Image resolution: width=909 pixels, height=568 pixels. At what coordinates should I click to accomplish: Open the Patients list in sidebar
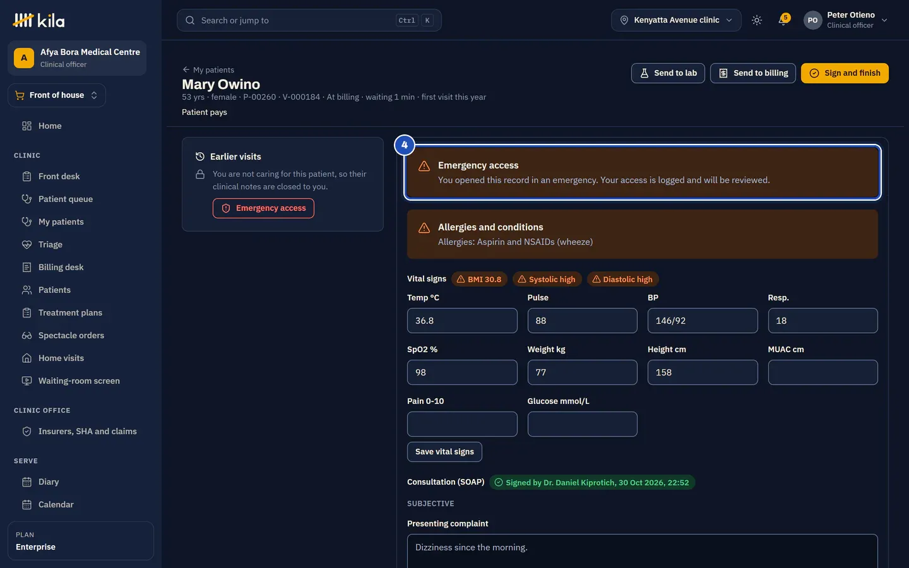click(x=81, y=290)
